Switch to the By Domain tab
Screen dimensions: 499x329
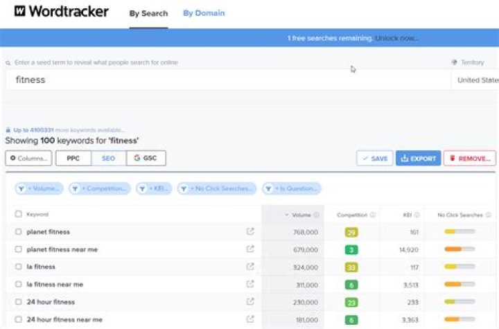coord(204,13)
